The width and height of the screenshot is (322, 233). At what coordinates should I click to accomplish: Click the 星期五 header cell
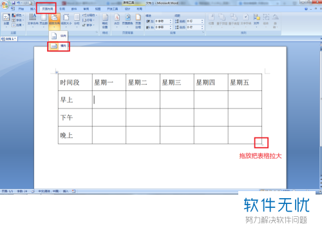point(245,83)
